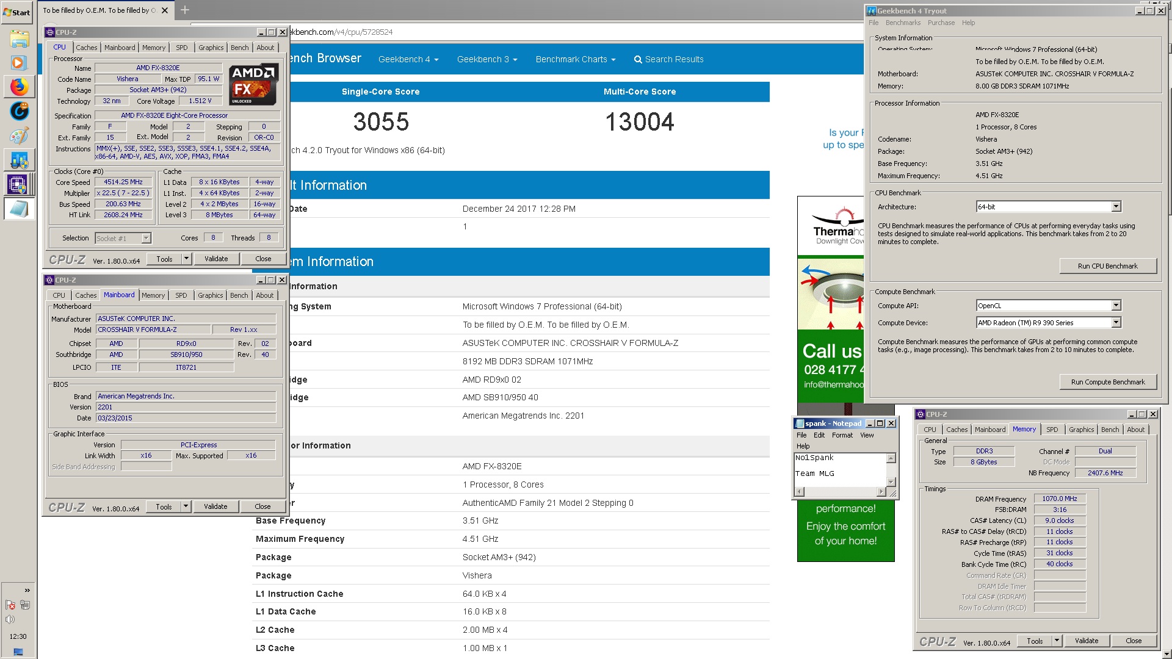The width and height of the screenshot is (1172, 659).
Task: Click the network tray icon
Action: pyautogui.click(x=25, y=605)
